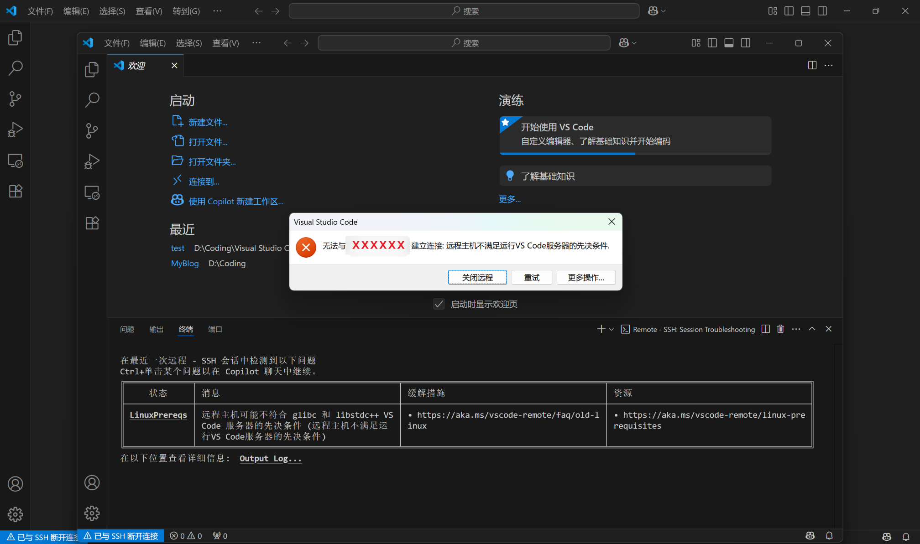Switch to the 输出 panel tab
Image resolution: width=920 pixels, height=544 pixels.
tap(156, 329)
